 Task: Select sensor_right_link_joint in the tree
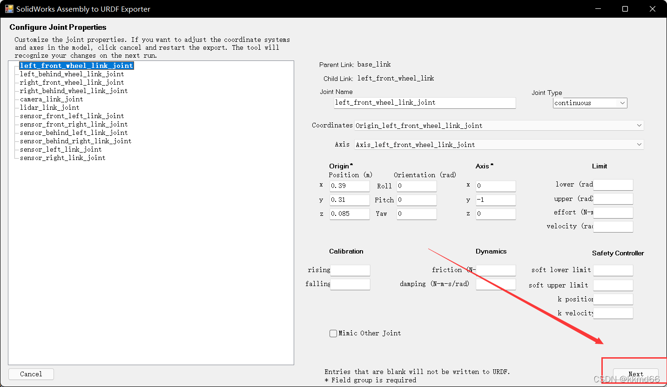[62, 158]
